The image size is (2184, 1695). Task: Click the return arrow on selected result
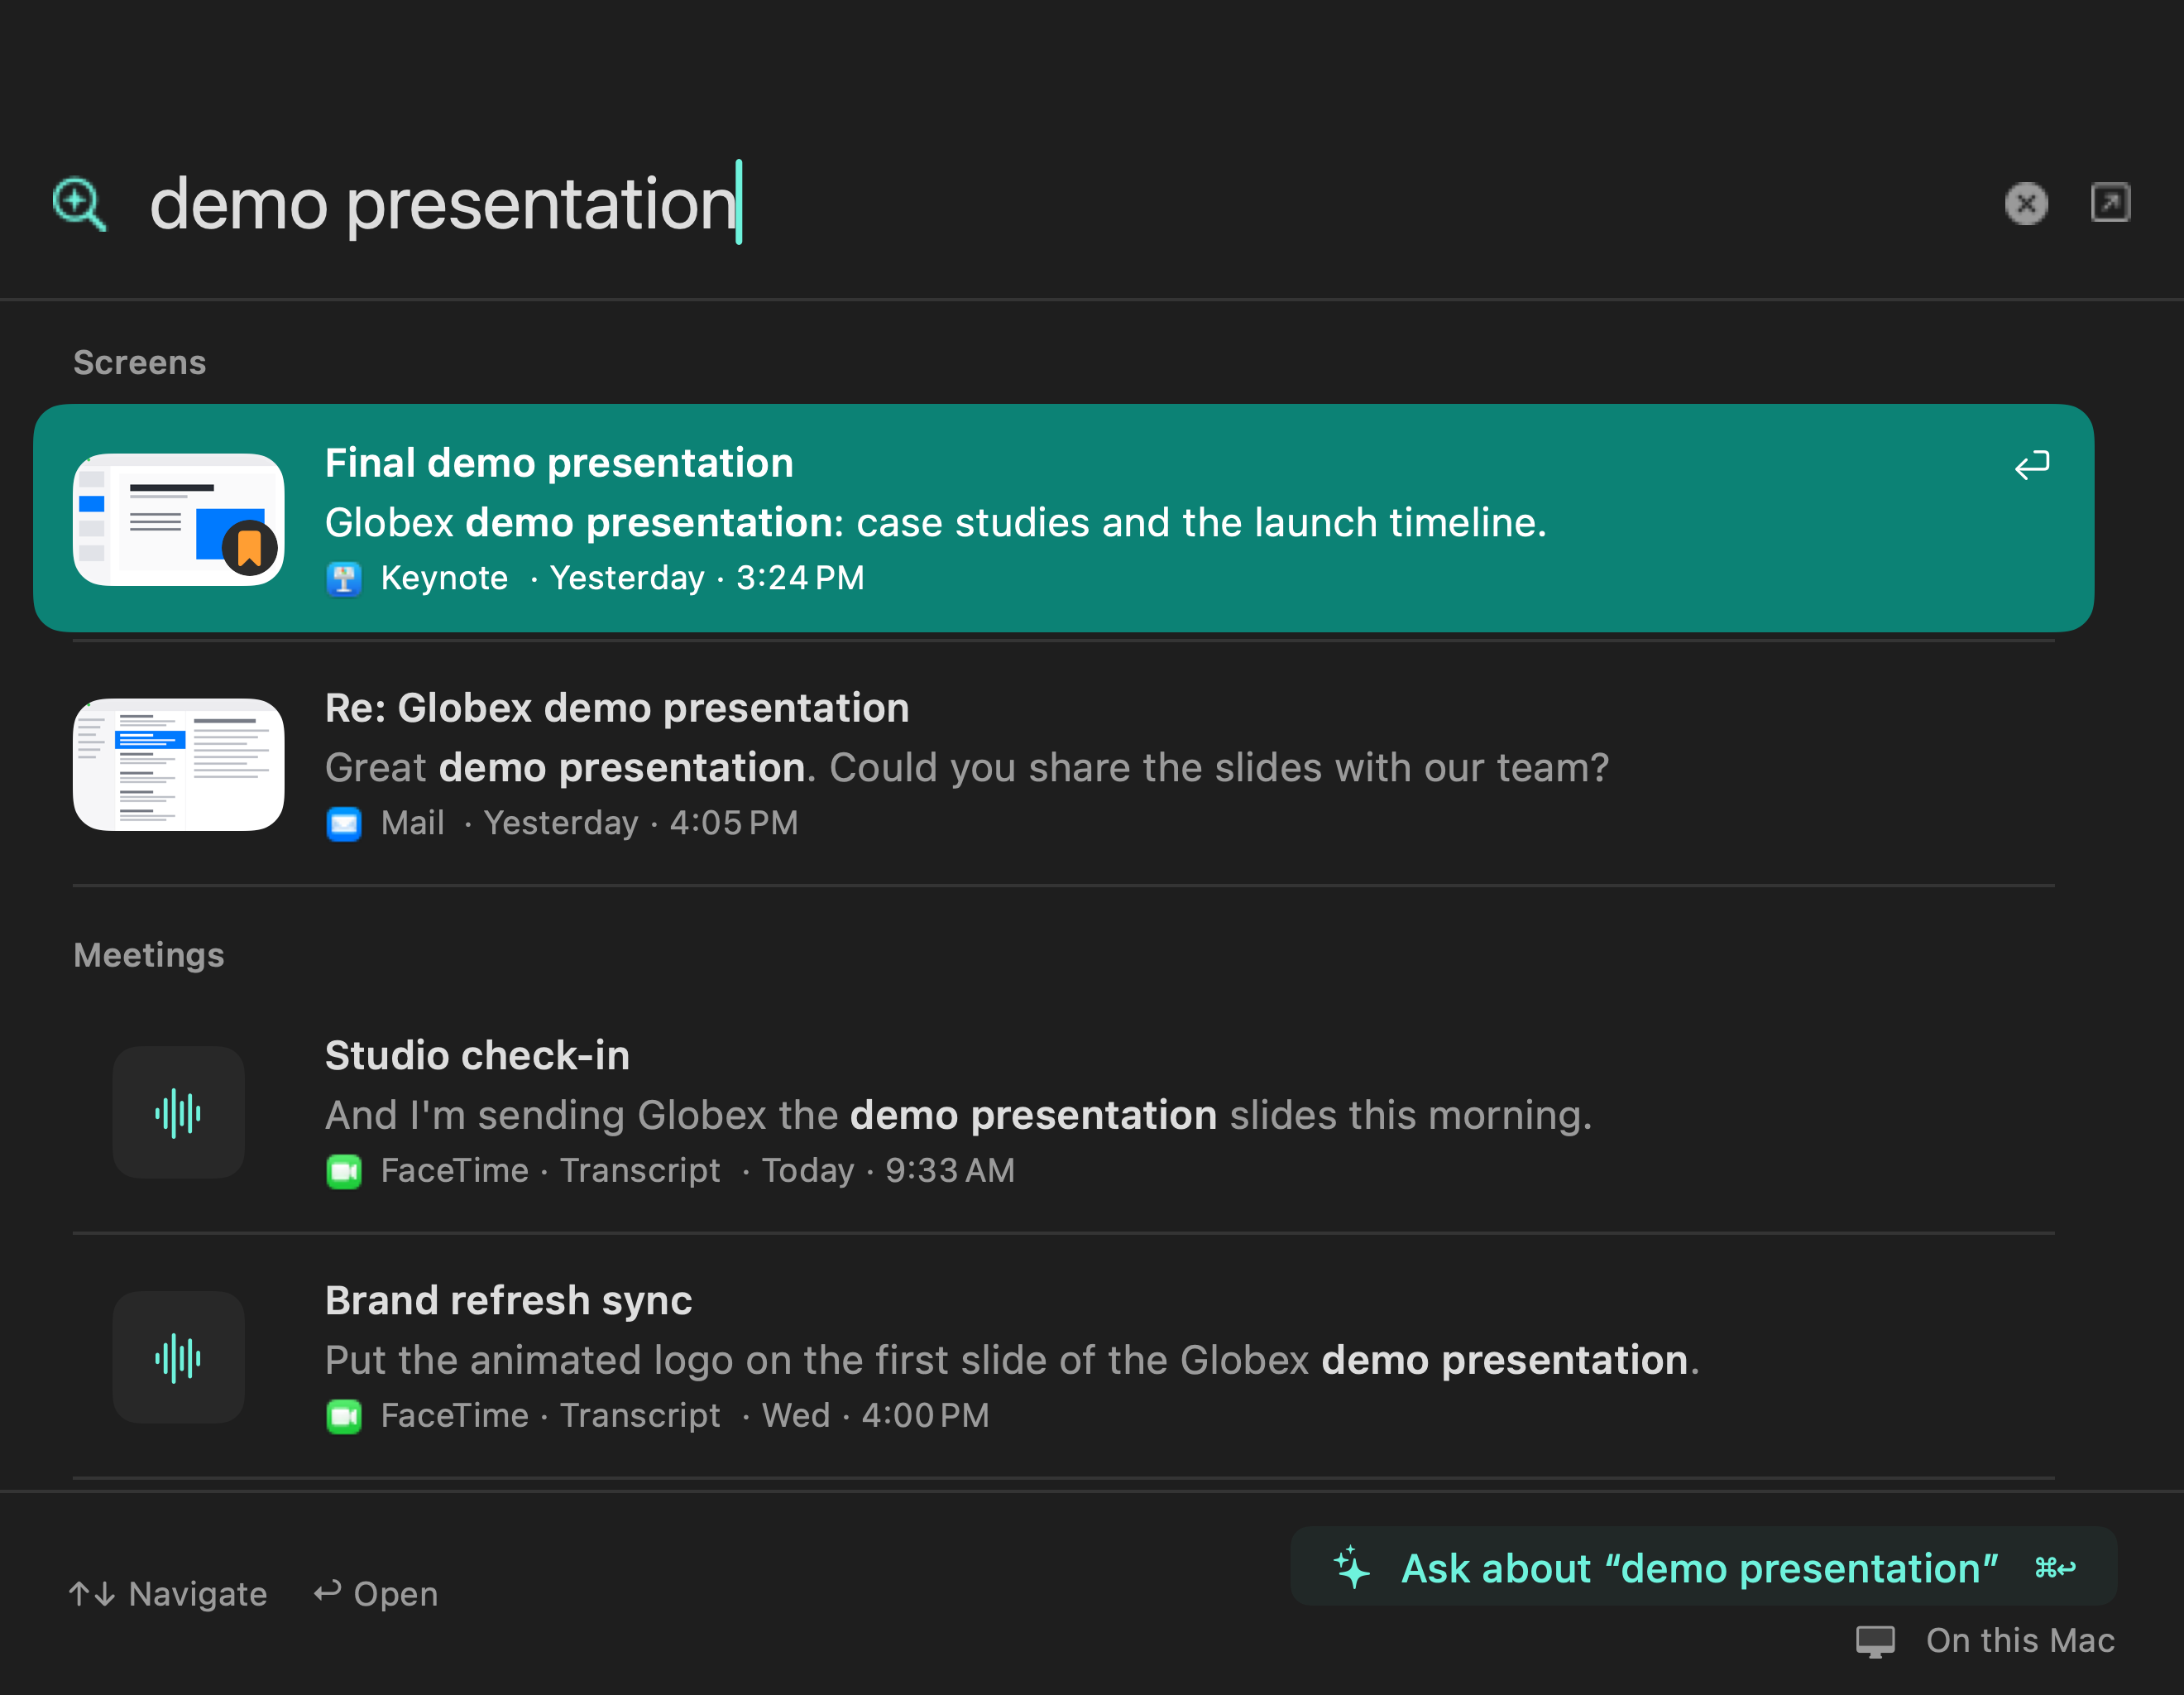pos(2031,465)
